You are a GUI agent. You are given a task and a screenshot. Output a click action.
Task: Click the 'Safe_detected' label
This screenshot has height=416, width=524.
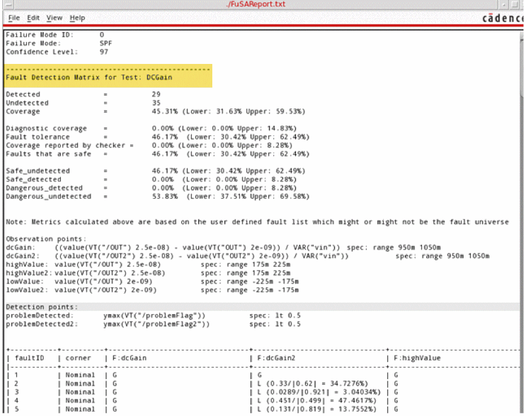(x=33, y=179)
